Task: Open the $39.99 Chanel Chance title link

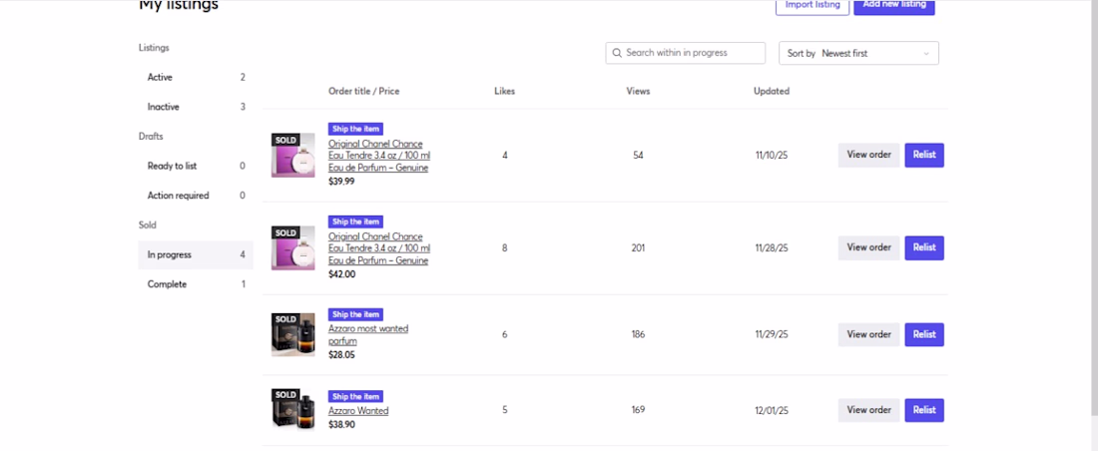Action: (379, 156)
